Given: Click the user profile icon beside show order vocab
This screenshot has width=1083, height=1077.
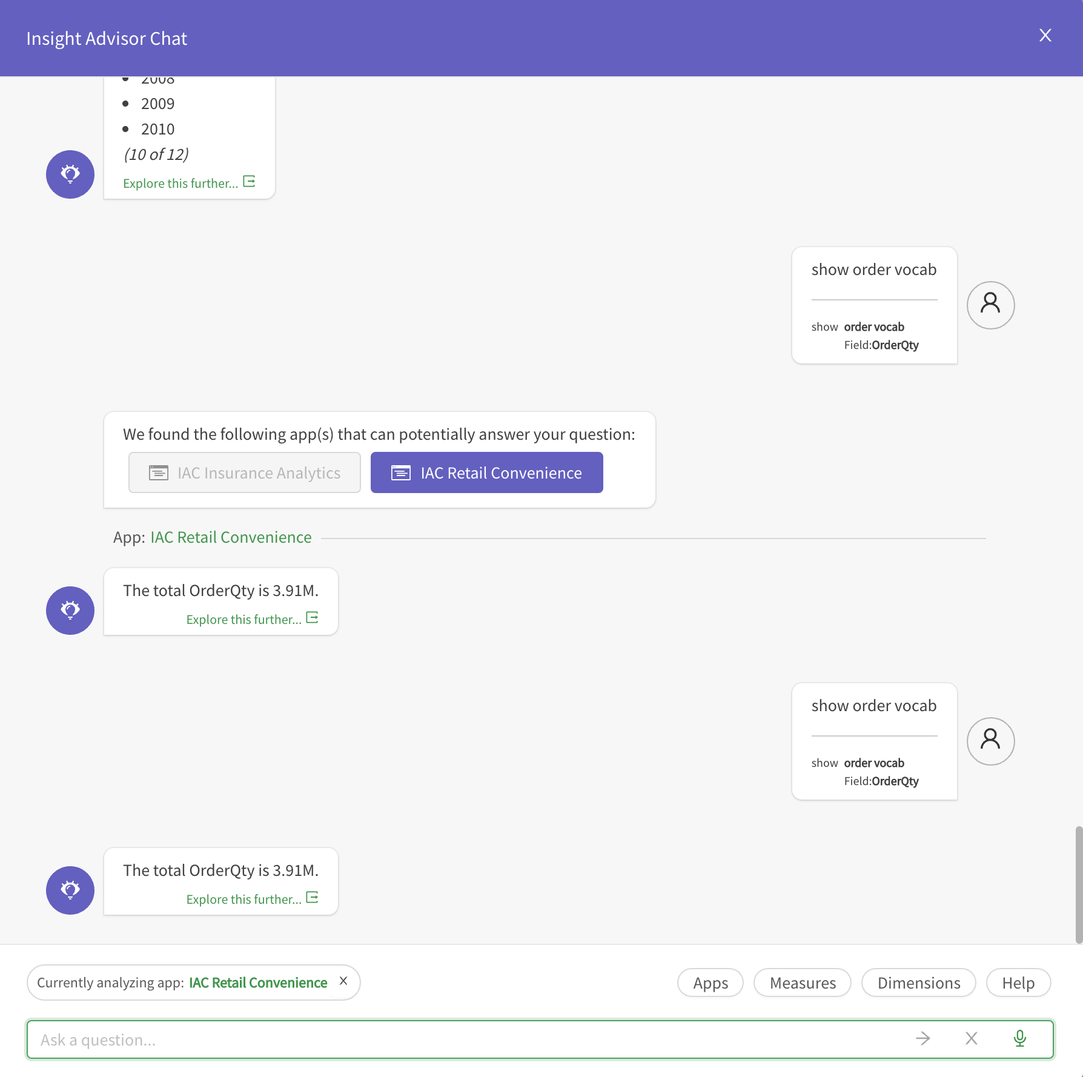Looking at the screenshot, I should [x=990, y=305].
